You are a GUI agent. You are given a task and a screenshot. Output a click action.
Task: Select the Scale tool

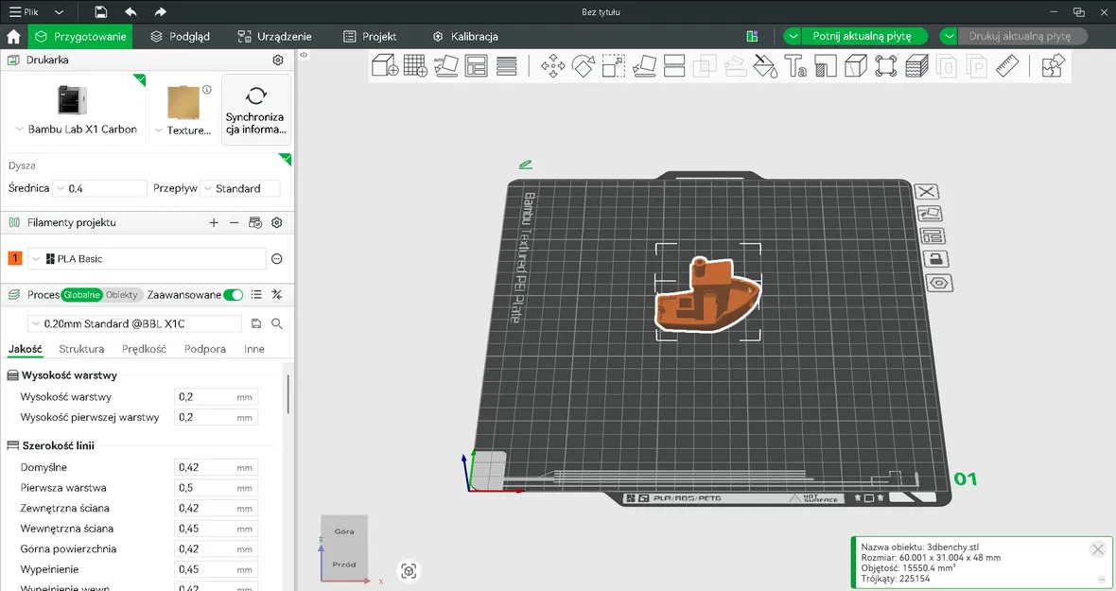click(613, 66)
